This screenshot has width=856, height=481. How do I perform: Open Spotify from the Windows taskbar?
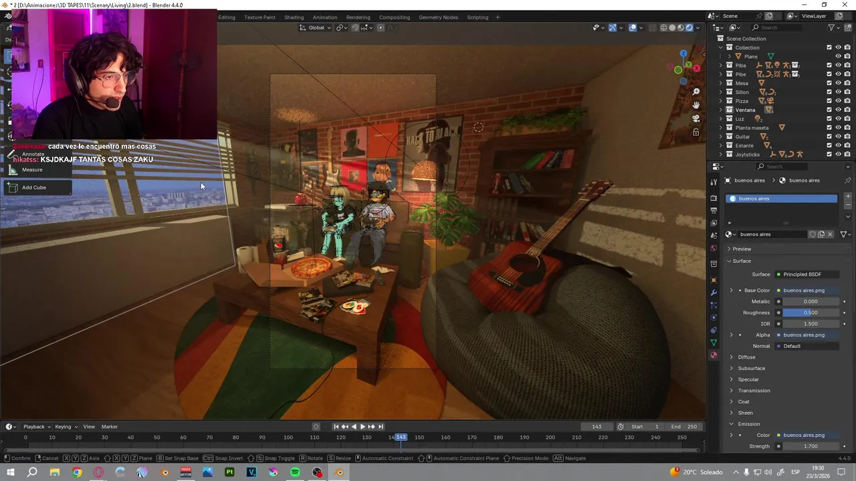295,472
